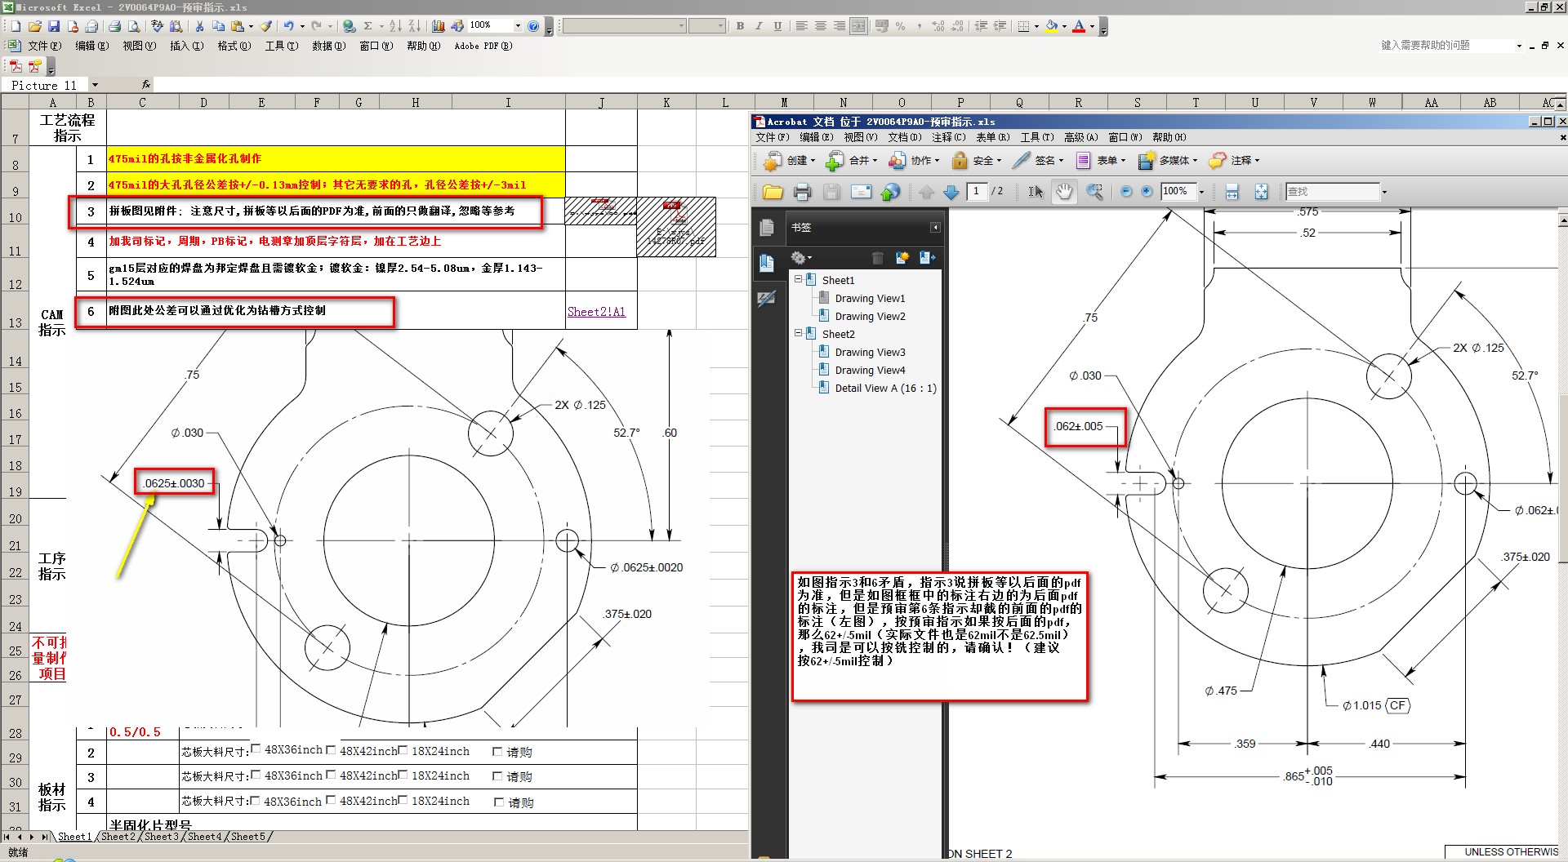The width and height of the screenshot is (1568, 862).
Task: Tick the 请购 checkbox in row 4
Action: click(x=498, y=802)
